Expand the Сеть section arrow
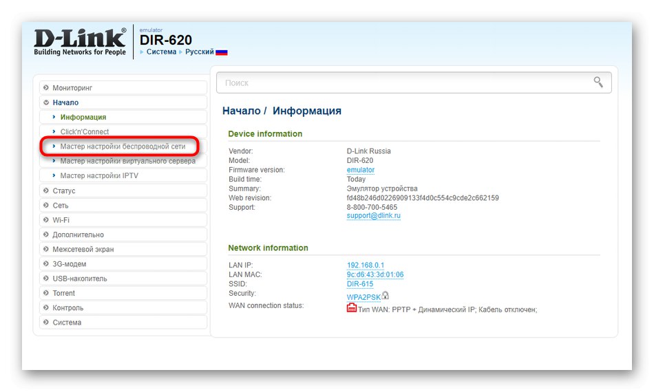 (x=46, y=205)
